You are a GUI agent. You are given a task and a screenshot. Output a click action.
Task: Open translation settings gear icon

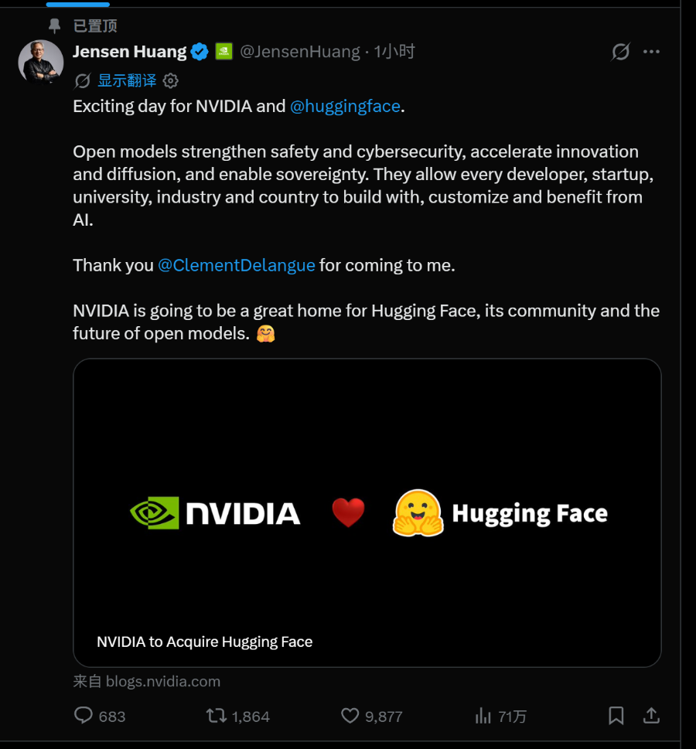pyautogui.click(x=171, y=80)
